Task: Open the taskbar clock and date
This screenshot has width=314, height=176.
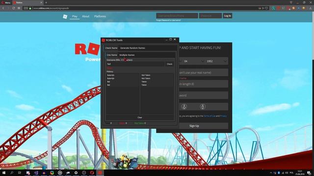Action: 300,173
